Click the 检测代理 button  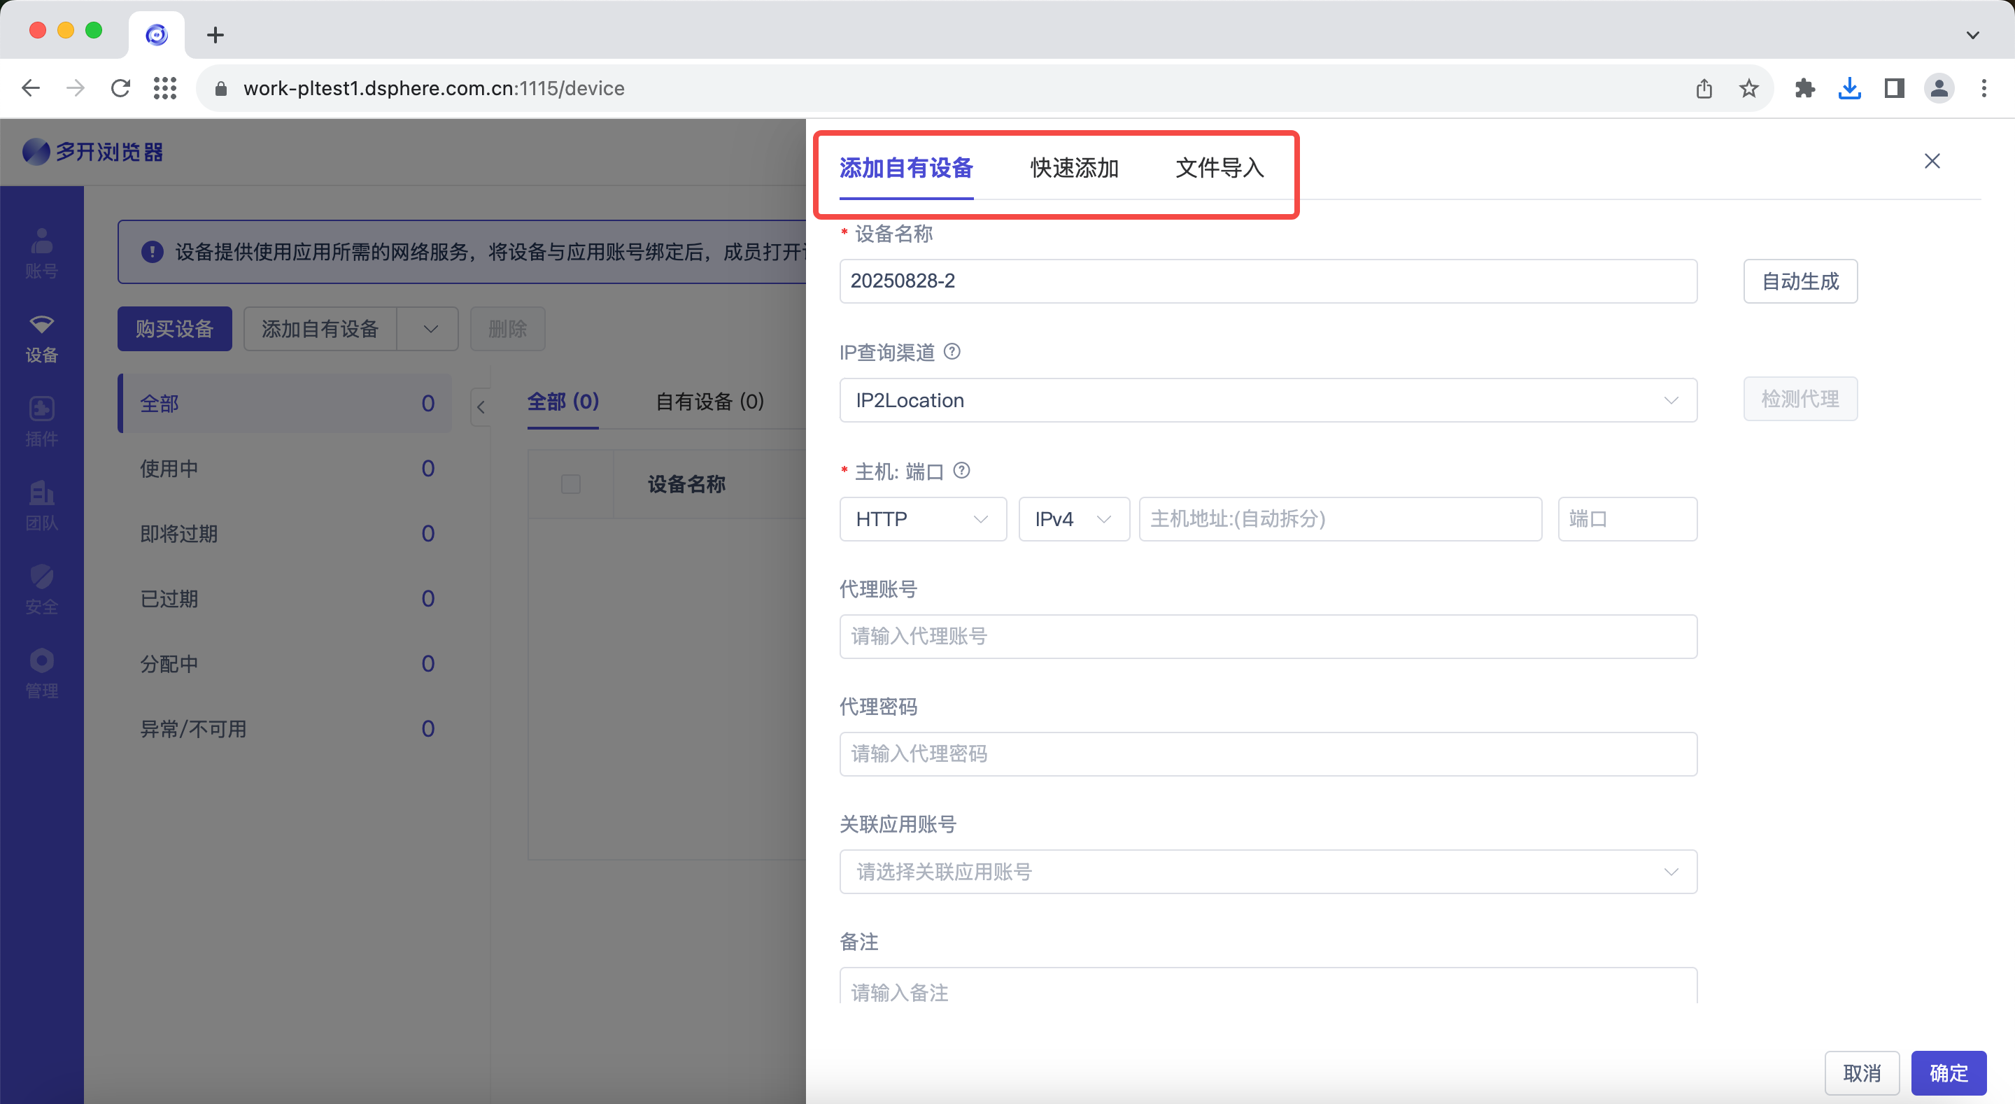point(1800,399)
